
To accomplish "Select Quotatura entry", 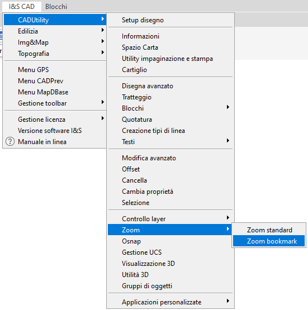I will (170, 120).
